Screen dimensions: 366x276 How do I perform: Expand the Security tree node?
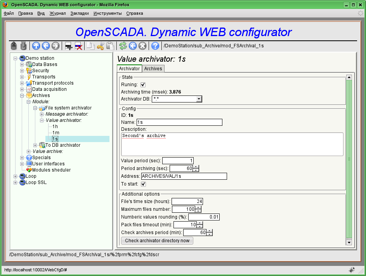(x=22, y=71)
